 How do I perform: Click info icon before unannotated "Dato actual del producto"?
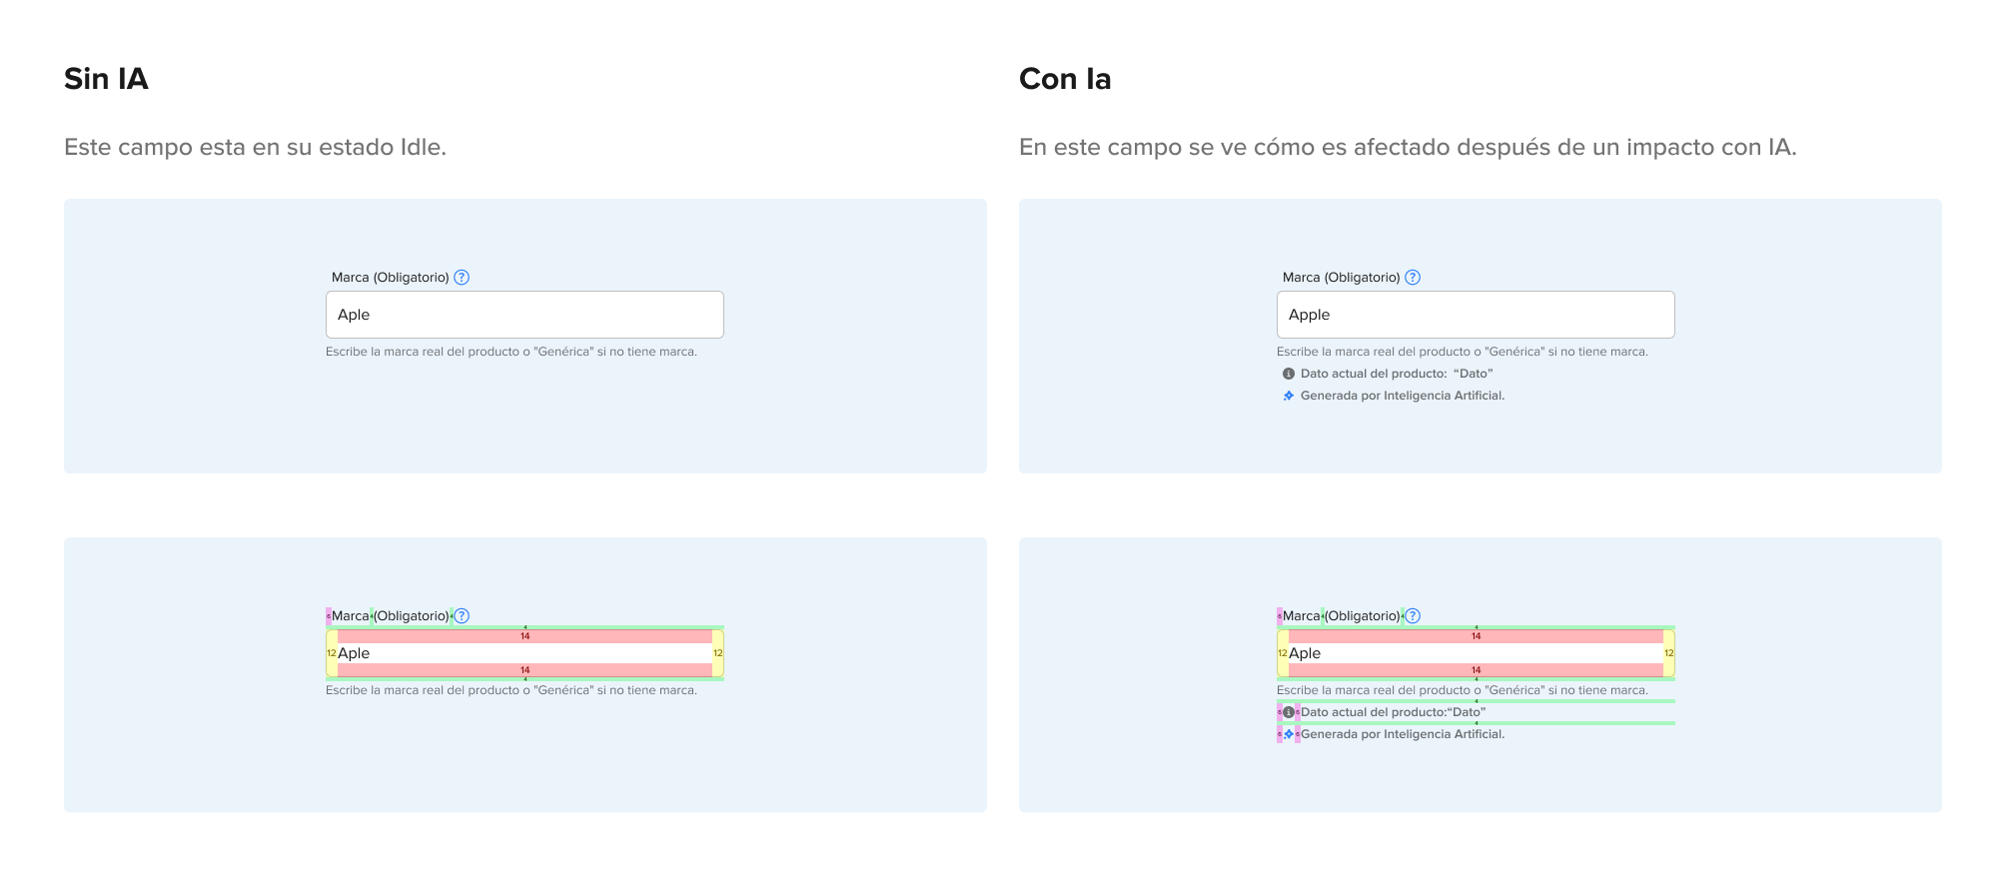click(1289, 374)
